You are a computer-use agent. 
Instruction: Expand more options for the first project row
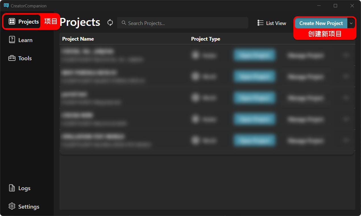pos(346,55)
